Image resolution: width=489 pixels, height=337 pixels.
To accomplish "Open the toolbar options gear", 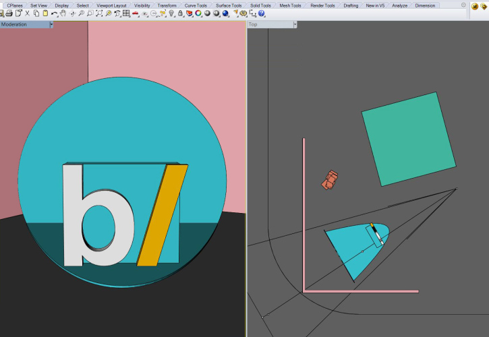I will [x=465, y=5].
